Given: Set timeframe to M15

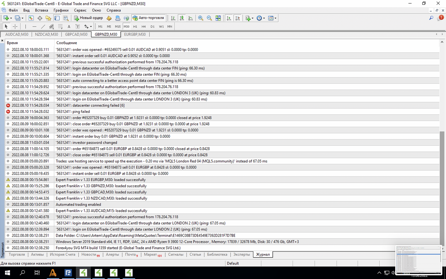Looking at the screenshot, I should pos(118,26).
